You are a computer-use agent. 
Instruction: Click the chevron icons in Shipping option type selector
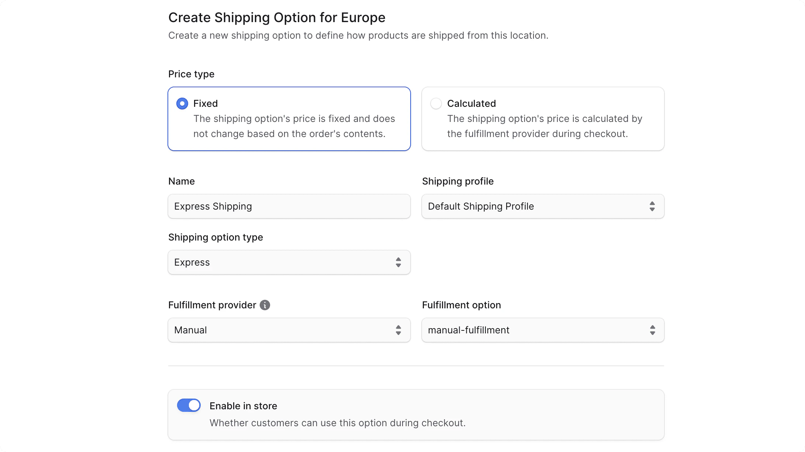pos(398,262)
